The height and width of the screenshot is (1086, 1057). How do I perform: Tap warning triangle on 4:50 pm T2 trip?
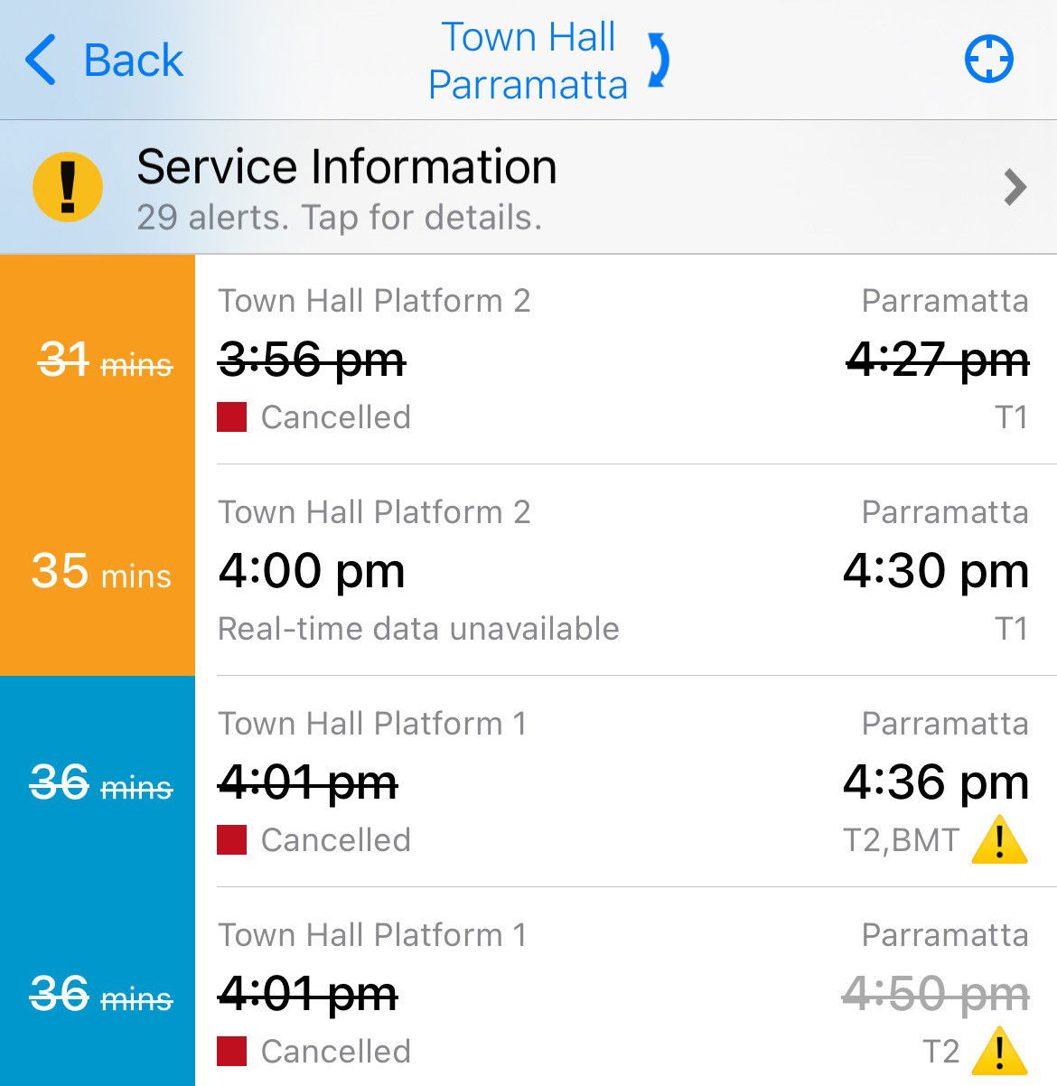pos(999,1052)
